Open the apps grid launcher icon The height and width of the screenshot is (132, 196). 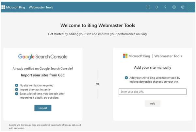coord(148,7)
